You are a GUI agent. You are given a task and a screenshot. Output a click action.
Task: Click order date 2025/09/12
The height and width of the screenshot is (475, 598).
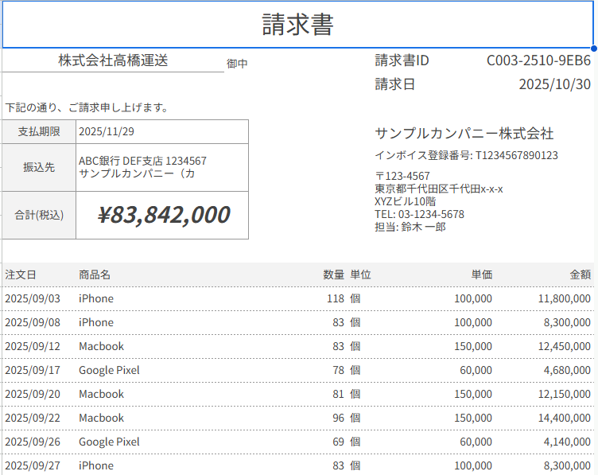33,346
